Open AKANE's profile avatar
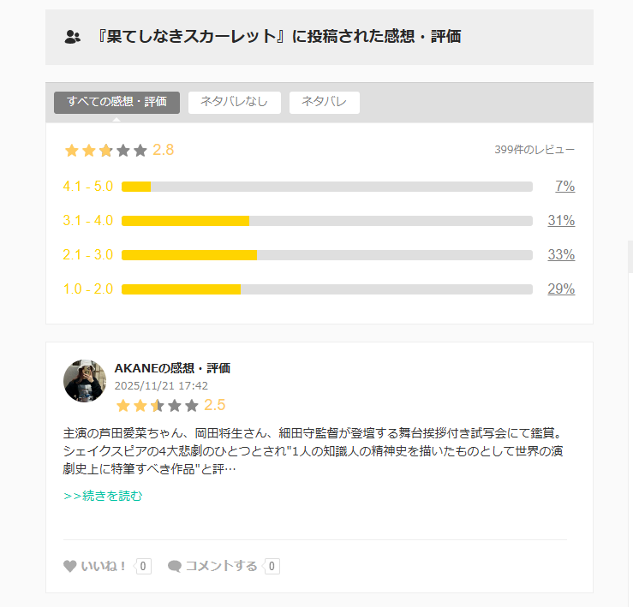Screen dimensions: 633x607 coord(85,381)
